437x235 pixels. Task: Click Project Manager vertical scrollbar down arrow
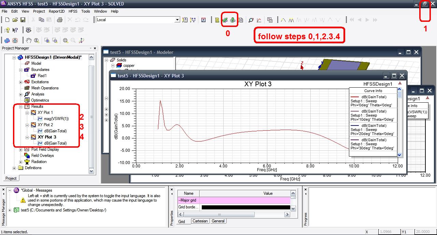pyautogui.click(x=91, y=171)
